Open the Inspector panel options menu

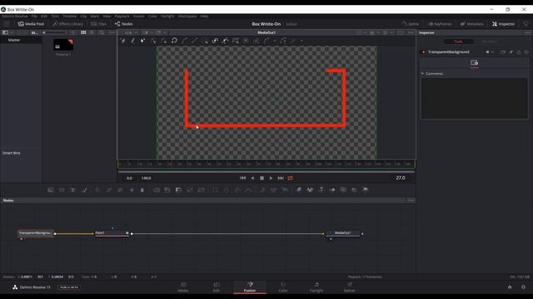tap(527, 32)
